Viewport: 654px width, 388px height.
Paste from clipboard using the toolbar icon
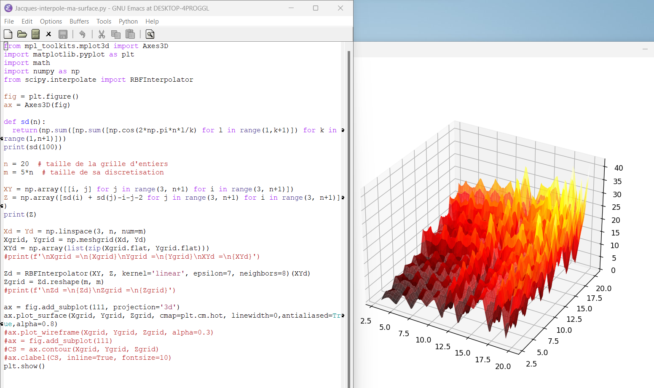[130, 34]
